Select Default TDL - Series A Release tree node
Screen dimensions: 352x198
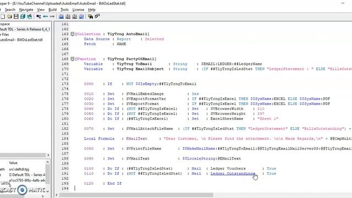coord(25,29)
